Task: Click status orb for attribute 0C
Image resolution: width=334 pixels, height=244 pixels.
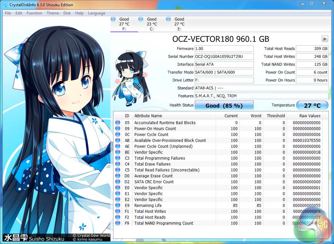Action: pos(118,134)
